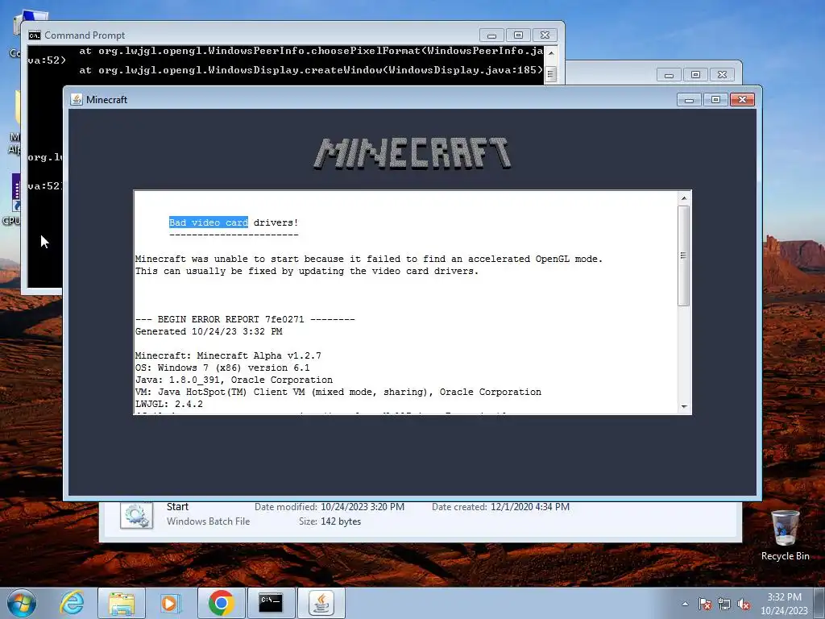Click the 'VM: Java HotSpot(TM) Client VM' line
825x619 pixels.
(x=338, y=393)
